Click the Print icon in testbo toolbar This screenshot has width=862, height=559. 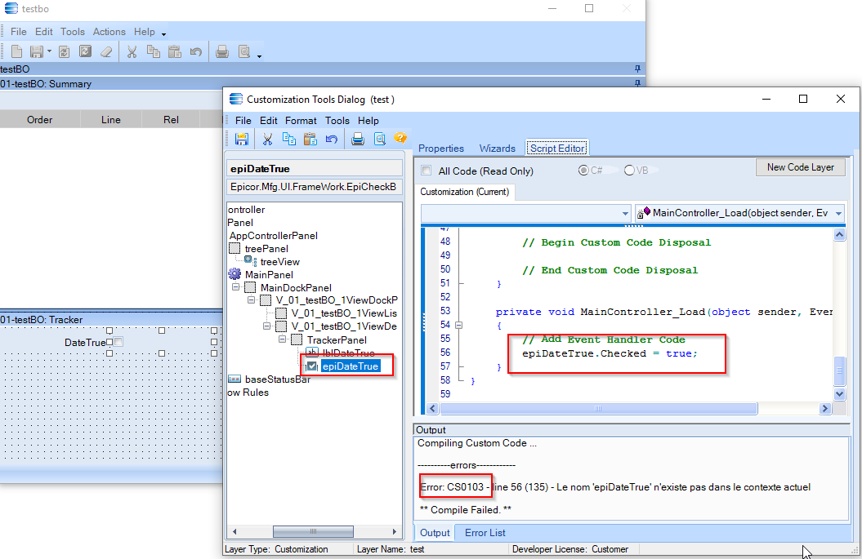click(222, 51)
